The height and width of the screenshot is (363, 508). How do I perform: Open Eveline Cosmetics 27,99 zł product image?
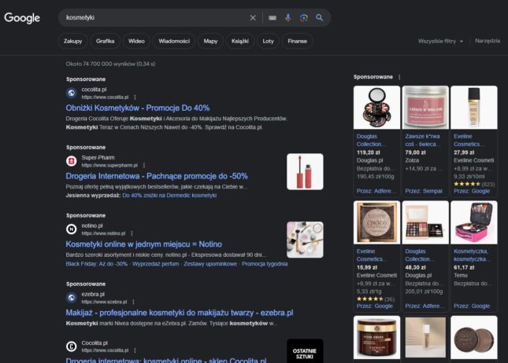tap(474, 108)
